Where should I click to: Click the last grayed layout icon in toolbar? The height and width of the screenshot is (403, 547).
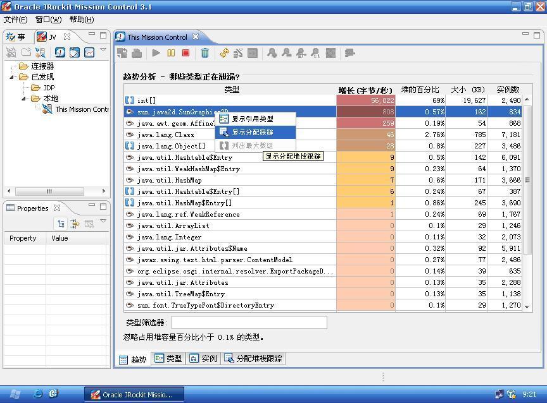tap(349, 53)
